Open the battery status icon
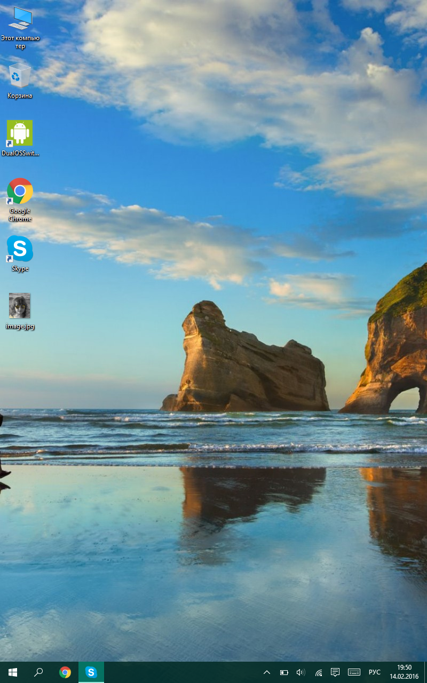Image resolution: width=427 pixels, height=683 pixels. point(284,672)
